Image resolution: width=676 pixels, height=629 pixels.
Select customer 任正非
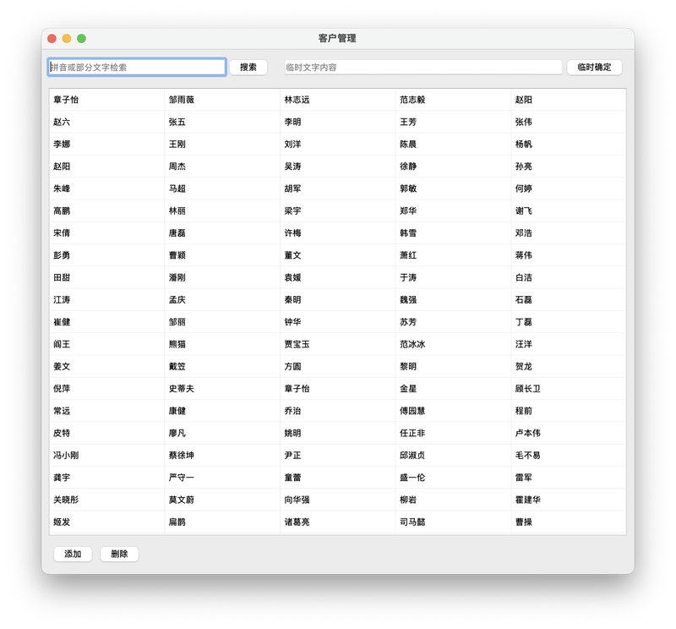(454, 433)
